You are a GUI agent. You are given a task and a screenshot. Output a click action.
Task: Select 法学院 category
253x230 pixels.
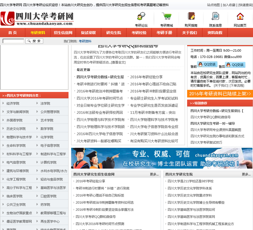coord(45,103)
